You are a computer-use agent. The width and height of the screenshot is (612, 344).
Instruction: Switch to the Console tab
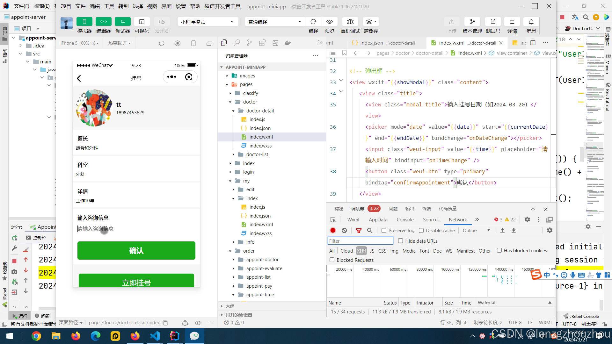pos(405,219)
